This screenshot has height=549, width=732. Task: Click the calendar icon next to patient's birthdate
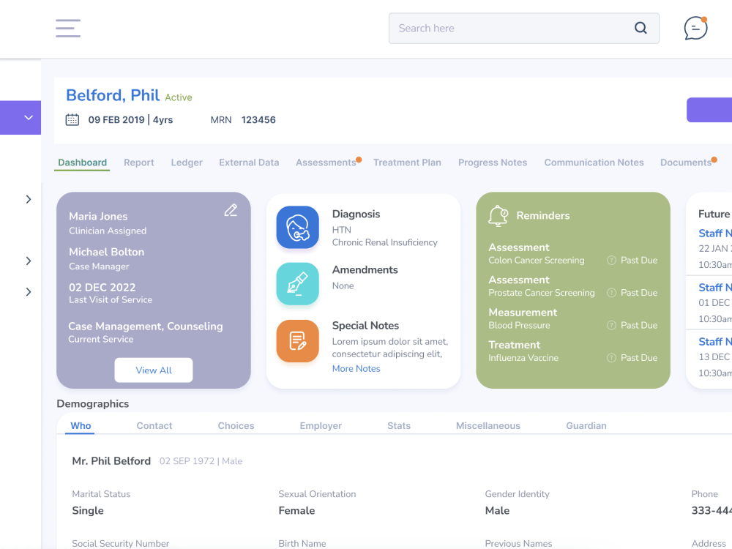[72, 119]
